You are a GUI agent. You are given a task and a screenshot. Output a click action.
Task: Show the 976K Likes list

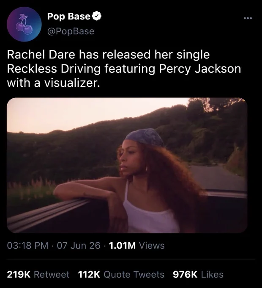[x=198, y=274]
